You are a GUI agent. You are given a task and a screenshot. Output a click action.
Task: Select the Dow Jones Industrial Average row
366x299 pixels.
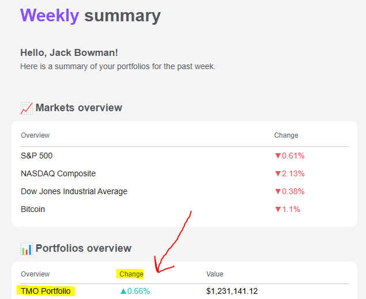coord(184,191)
